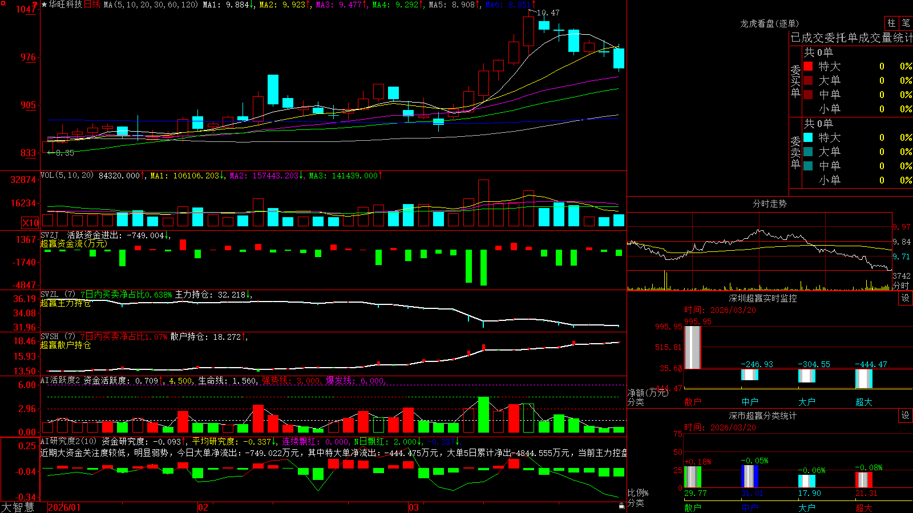Click the 日线 period label
This screenshot has width=913, height=513.
point(92,5)
